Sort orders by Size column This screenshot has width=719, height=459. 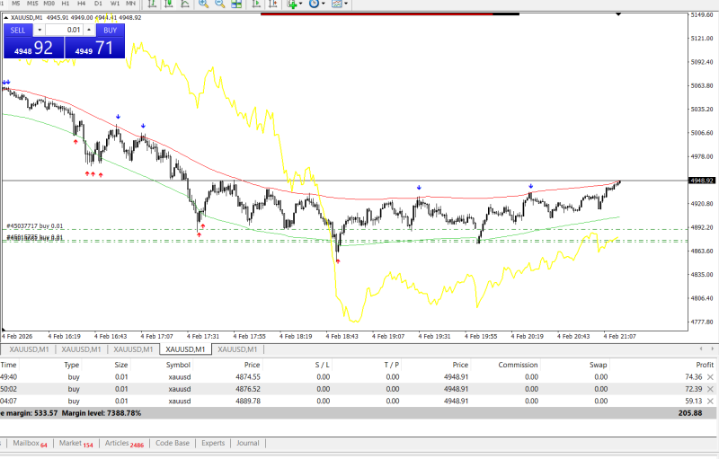click(x=121, y=365)
